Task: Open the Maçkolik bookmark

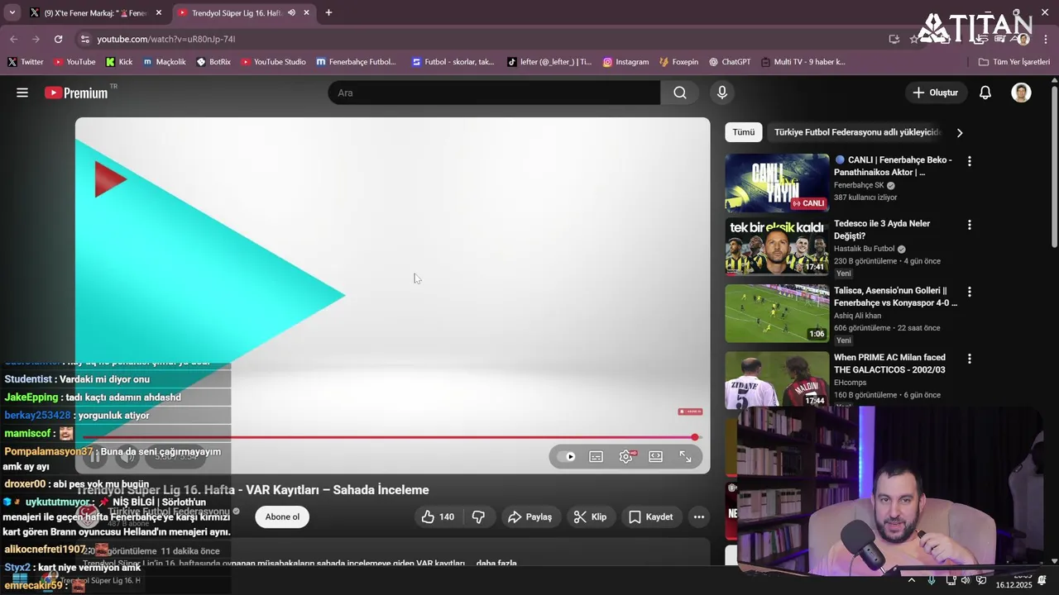Action: tap(164, 62)
